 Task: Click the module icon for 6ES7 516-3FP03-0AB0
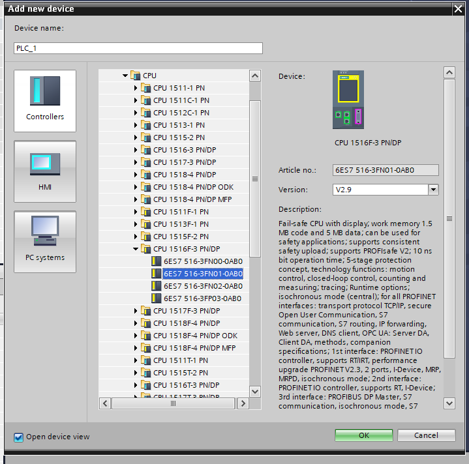click(156, 298)
